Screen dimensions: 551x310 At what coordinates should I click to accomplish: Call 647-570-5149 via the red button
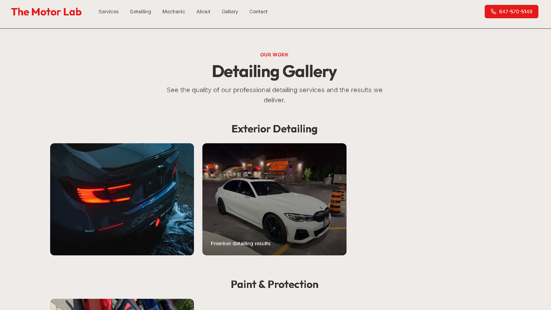[x=511, y=12]
